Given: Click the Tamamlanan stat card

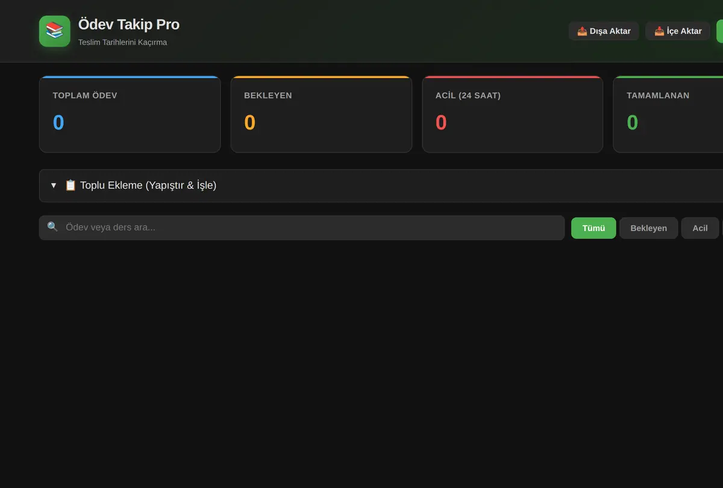Looking at the screenshot, I should 668,114.
